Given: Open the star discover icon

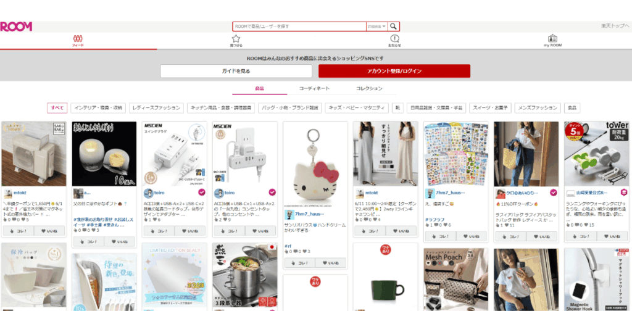Looking at the screenshot, I should [x=236, y=41].
